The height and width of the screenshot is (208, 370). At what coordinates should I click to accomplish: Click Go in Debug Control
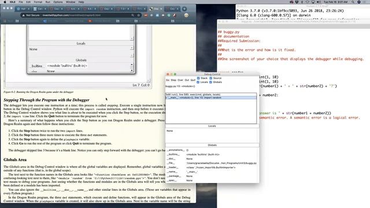168,80
